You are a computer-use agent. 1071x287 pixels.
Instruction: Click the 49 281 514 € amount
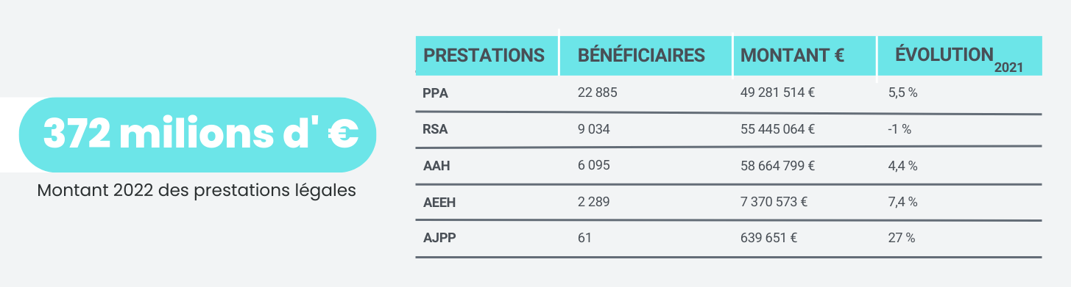(777, 93)
